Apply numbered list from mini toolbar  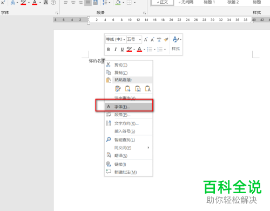(x=160, y=49)
